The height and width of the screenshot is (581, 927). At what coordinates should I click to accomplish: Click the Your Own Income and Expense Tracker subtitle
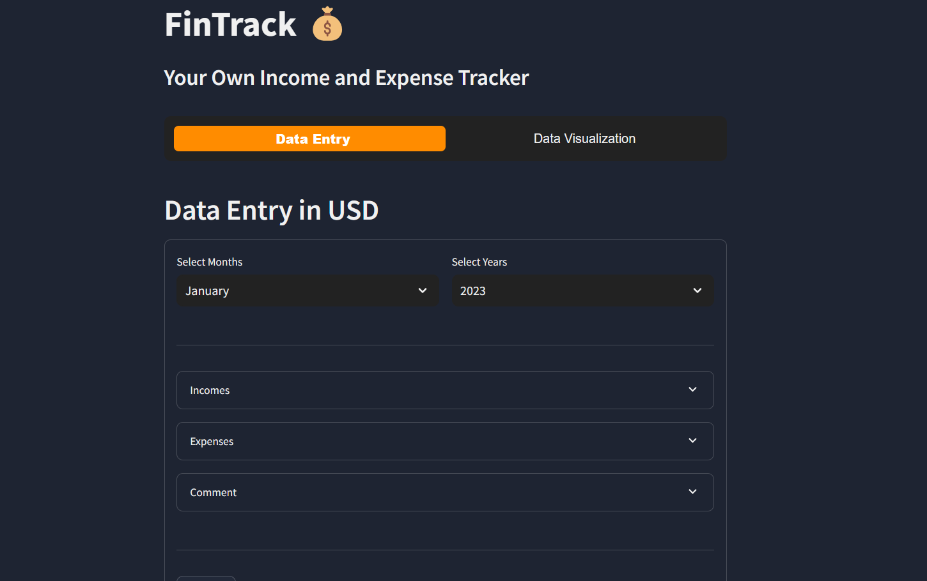(x=347, y=78)
